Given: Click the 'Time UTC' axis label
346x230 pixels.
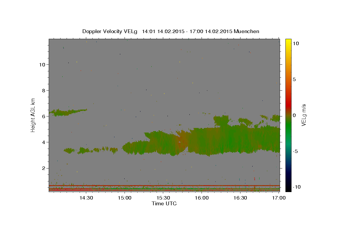Looking at the screenshot, I should [x=164, y=204].
